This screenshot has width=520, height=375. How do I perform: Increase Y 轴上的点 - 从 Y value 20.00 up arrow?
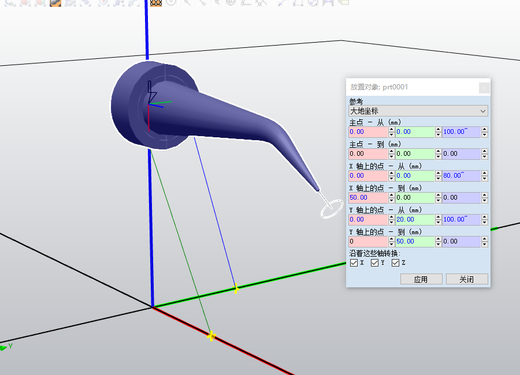pos(439,217)
